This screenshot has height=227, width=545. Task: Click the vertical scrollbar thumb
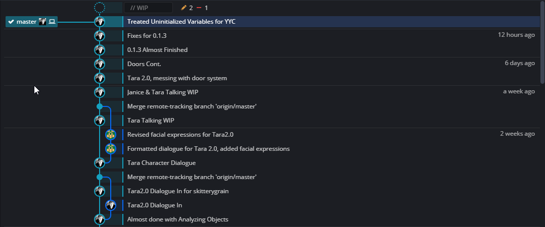coord(542,42)
